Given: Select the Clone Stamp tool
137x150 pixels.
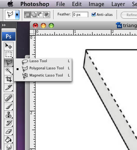Looking at the screenshot, I should pyautogui.click(x=9, y=115).
